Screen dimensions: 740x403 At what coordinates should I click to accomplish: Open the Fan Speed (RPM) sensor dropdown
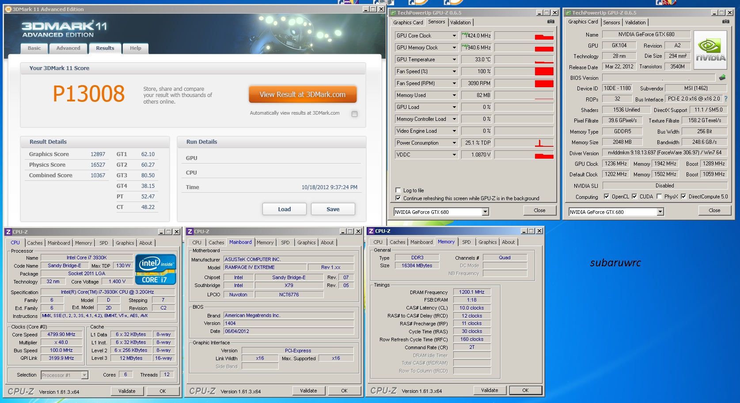(454, 83)
